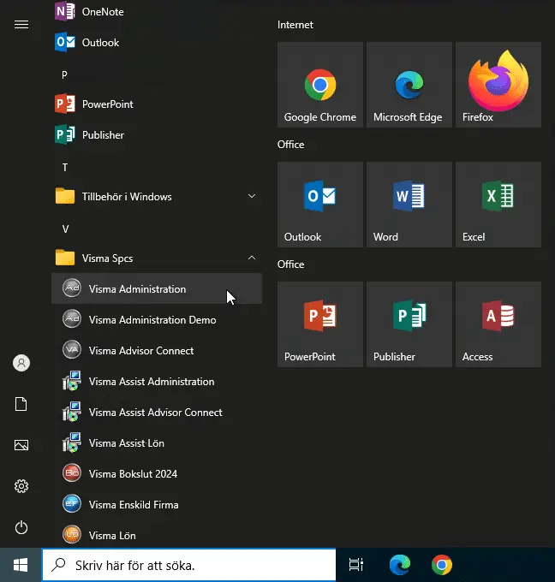Screen dimensions: 555x582
Task: Expand the Tillbehör i Windows folder
Action: [x=157, y=196]
